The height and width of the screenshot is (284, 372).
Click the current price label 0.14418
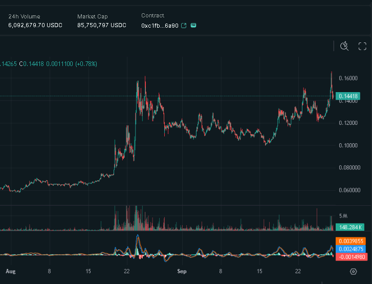point(348,96)
